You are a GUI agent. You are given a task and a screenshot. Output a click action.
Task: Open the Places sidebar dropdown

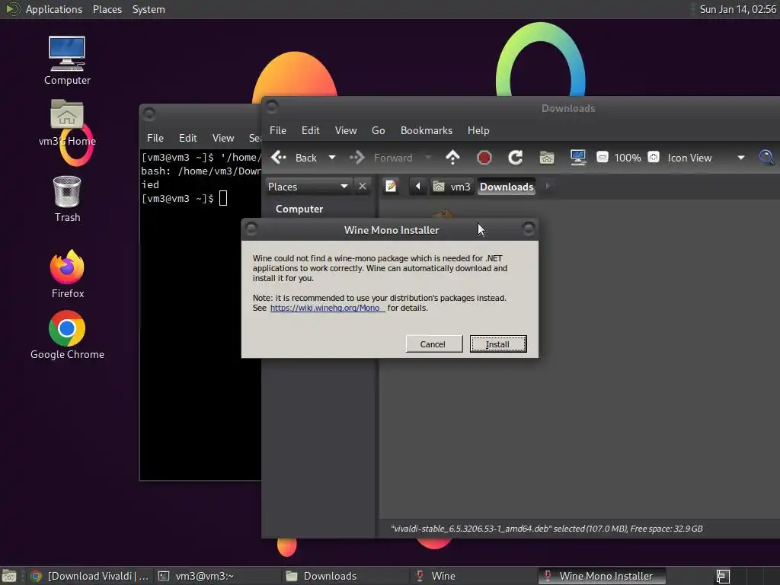tap(308, 187)
